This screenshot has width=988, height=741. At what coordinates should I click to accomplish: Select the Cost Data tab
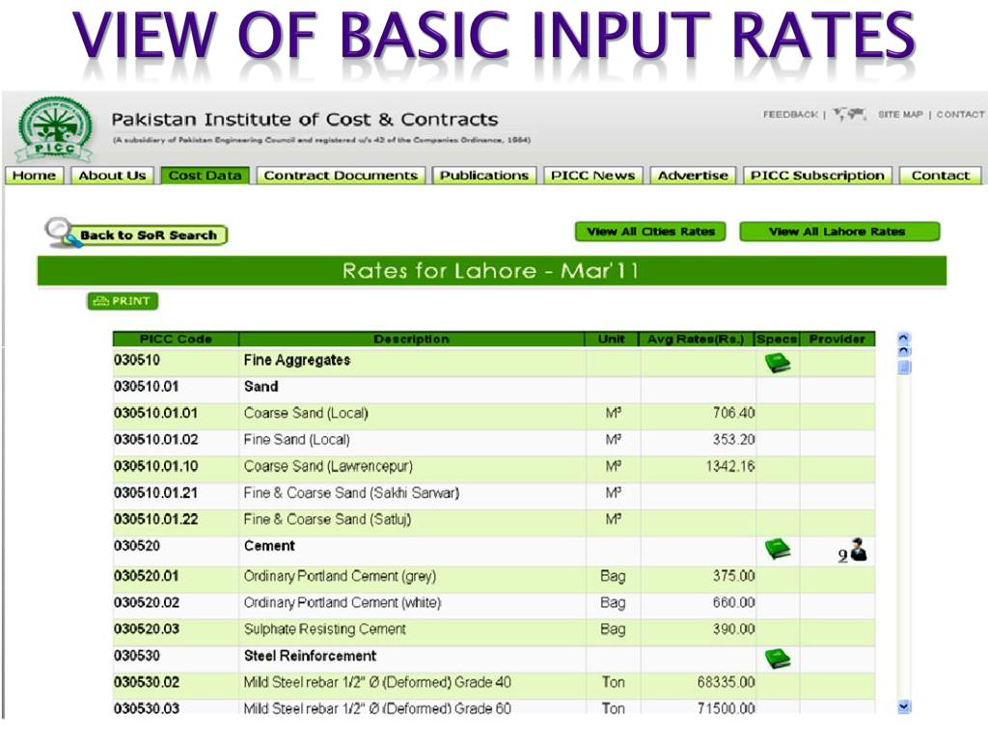206,176
